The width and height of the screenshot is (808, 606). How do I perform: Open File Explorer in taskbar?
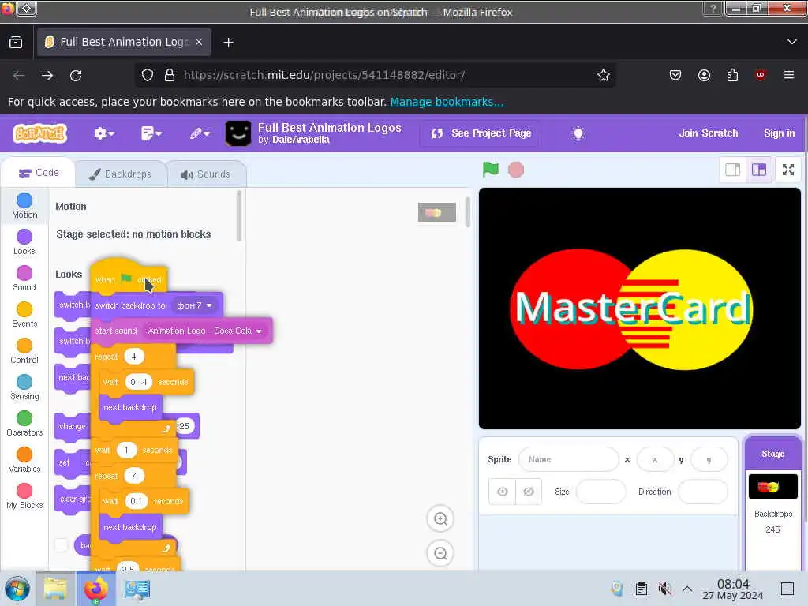coord(55,589)
